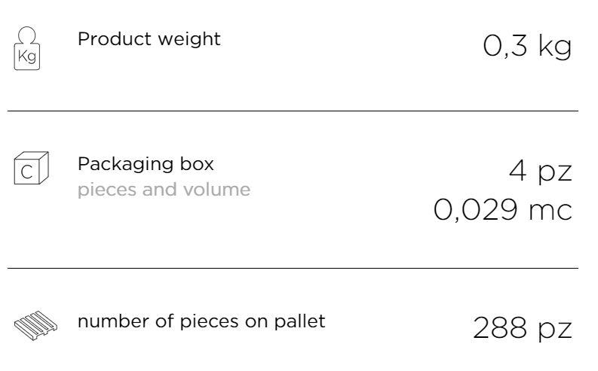The image size is (598, 371).
Task: Click the mc unit next to 0,029
Action: 550,211
